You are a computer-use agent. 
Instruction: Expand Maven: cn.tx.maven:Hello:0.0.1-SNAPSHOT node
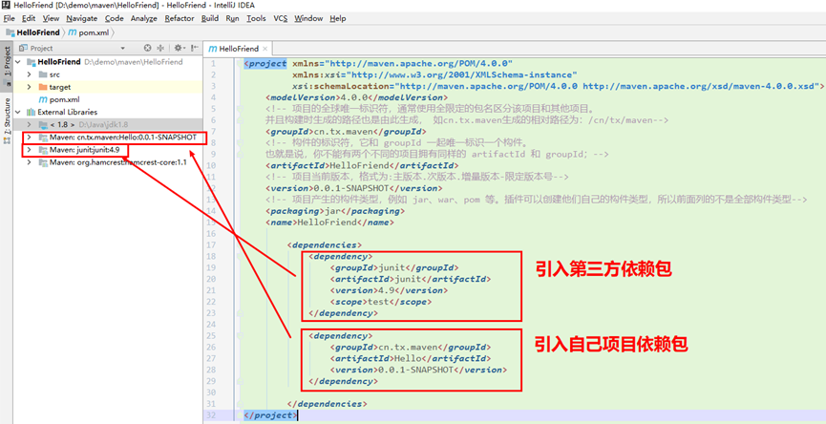[x=30, y=138]
